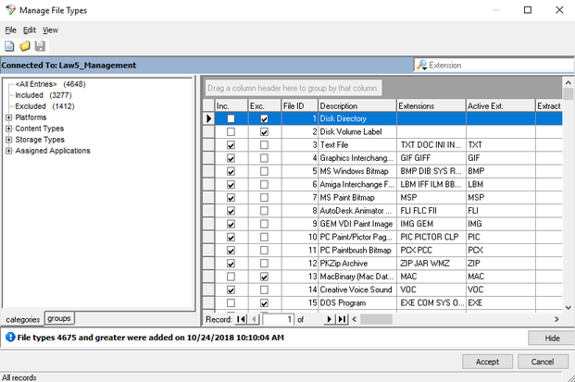Expand the Content Types tree node
Image resolution: width=575 pixels, height=382 pixels.
tap(9, 129)
